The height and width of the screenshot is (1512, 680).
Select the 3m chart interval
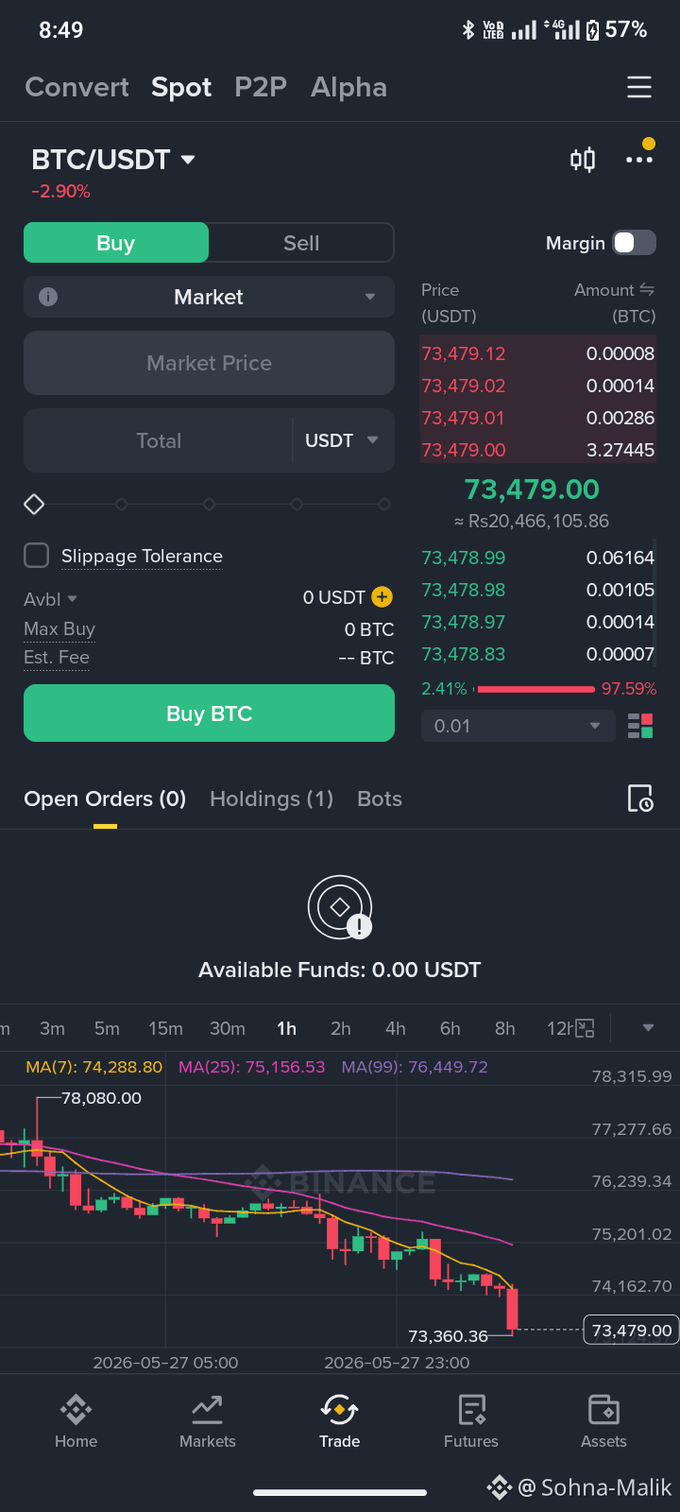coord(52,1028)
